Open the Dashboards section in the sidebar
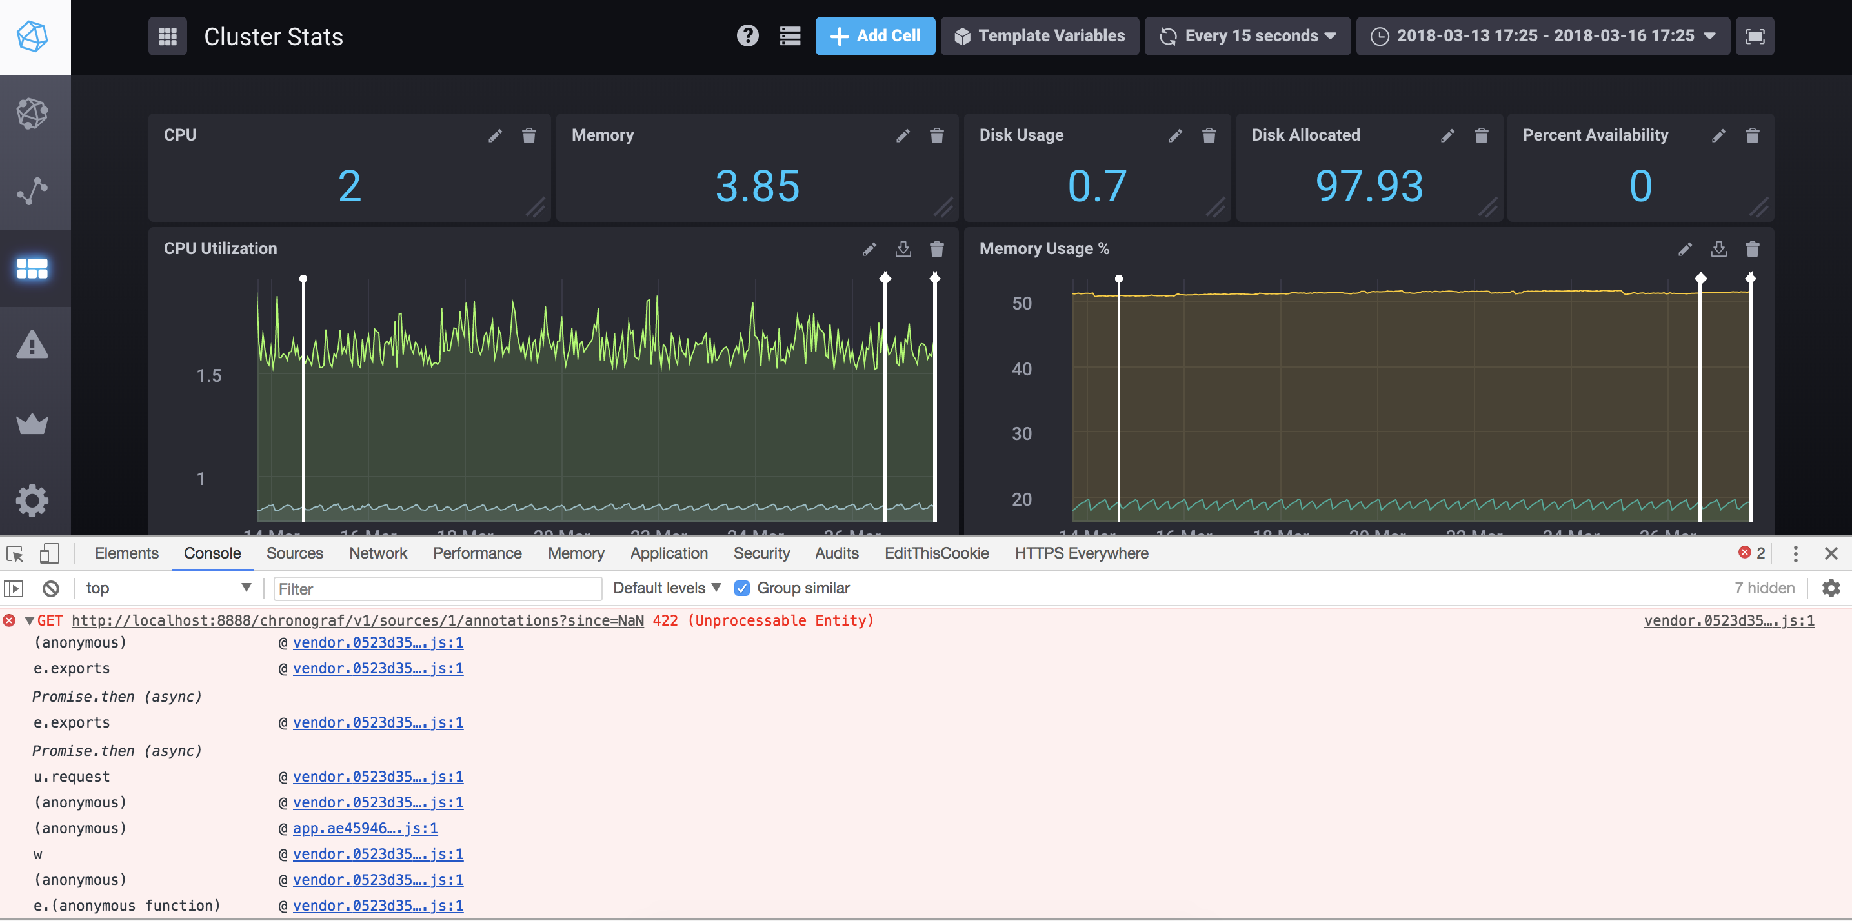 pos(33,268)
